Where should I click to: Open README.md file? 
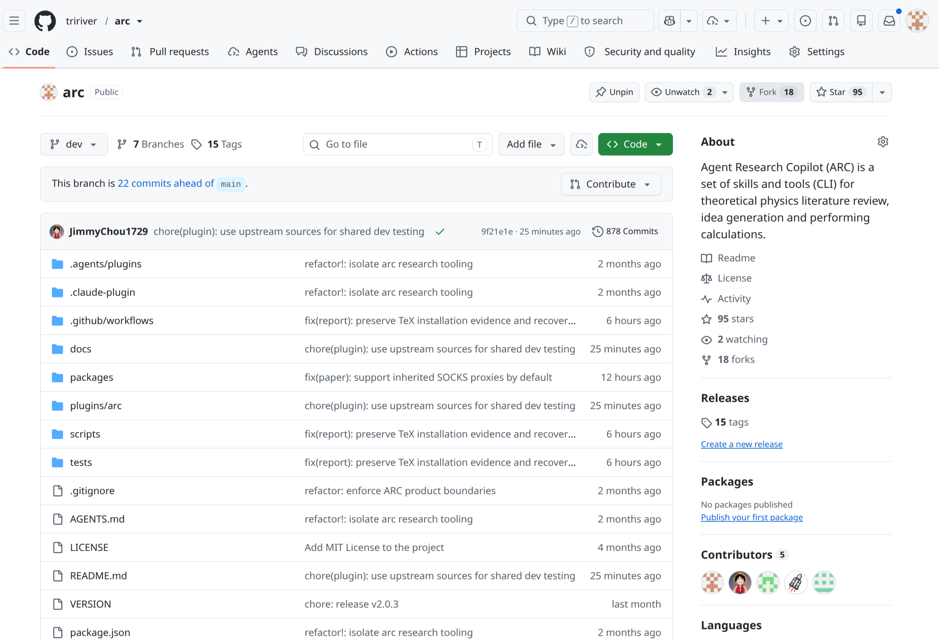click(x=98, y=576)
